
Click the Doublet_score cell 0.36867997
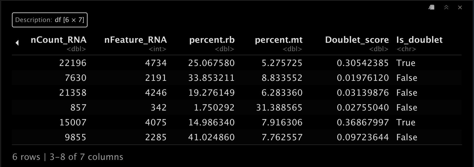[363, 122]
